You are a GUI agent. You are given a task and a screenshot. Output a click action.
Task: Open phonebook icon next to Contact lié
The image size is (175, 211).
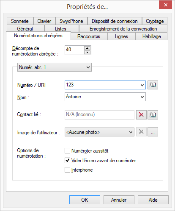pos(153,115)
